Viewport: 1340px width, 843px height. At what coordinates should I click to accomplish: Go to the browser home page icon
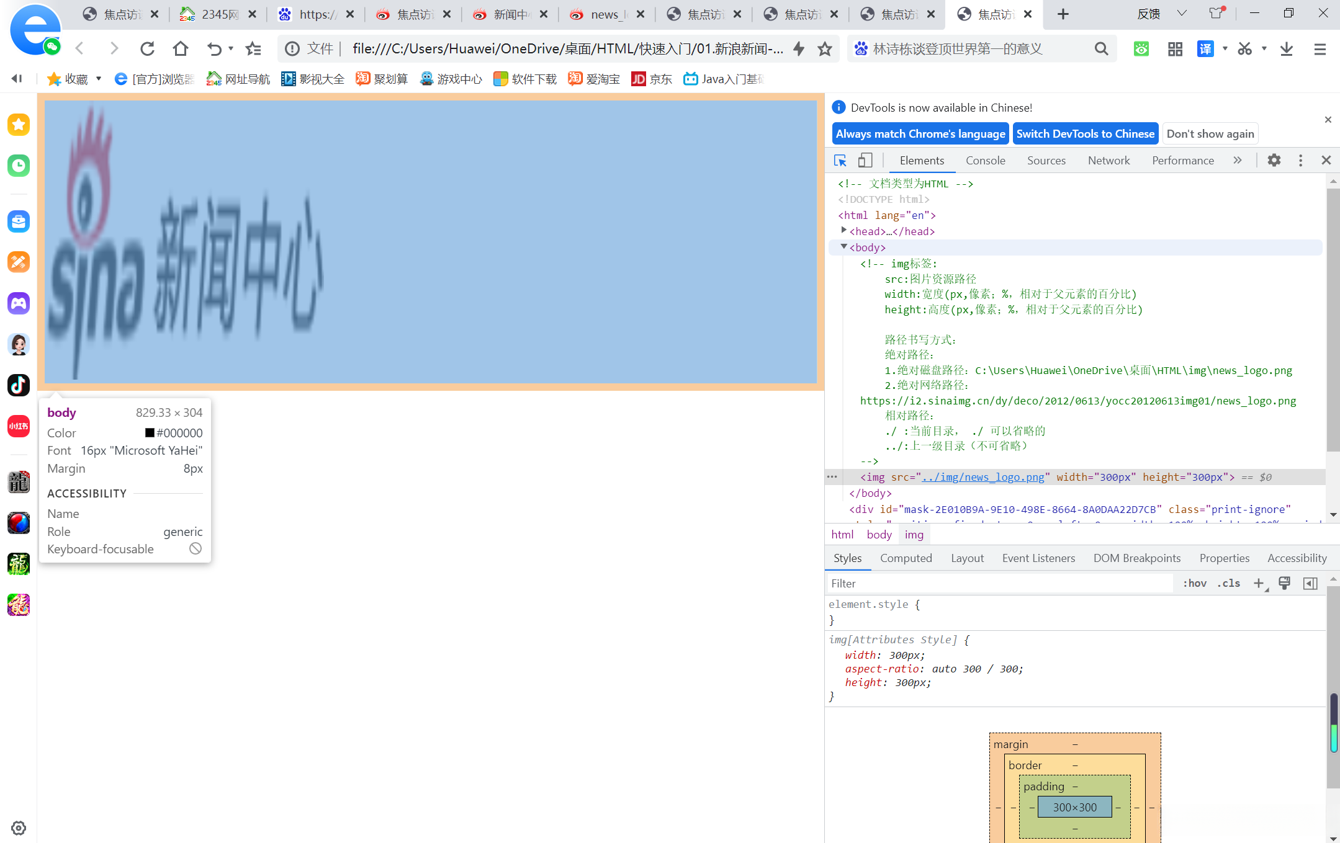[x=181, y=48]
